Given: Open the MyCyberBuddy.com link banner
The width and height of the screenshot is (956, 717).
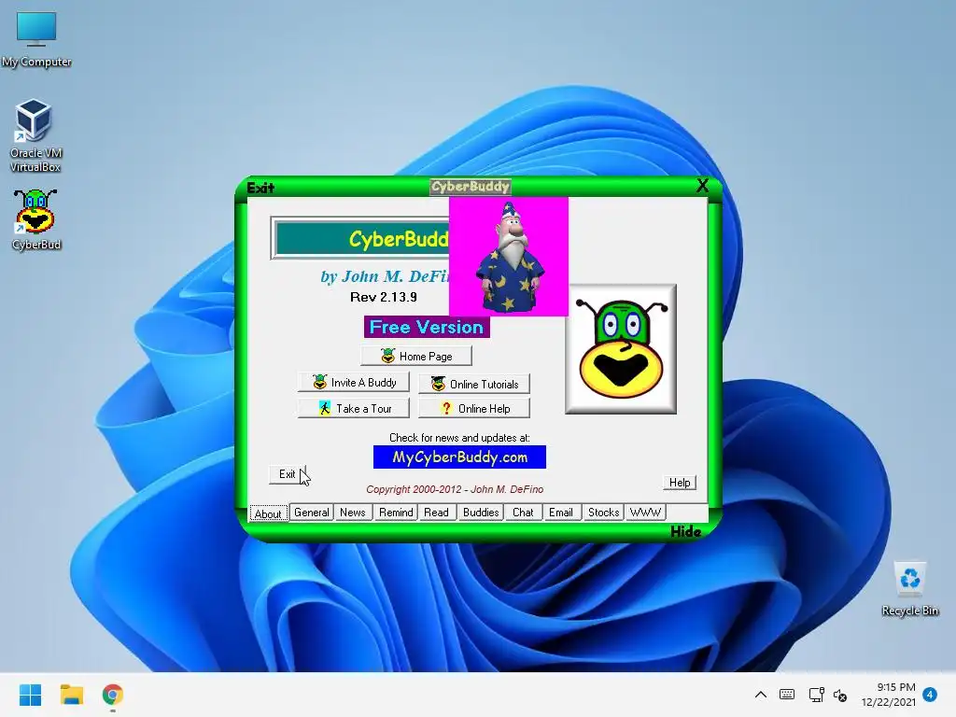Looking at the screenshot, I should pyautogui.click(x=459, y=457).
